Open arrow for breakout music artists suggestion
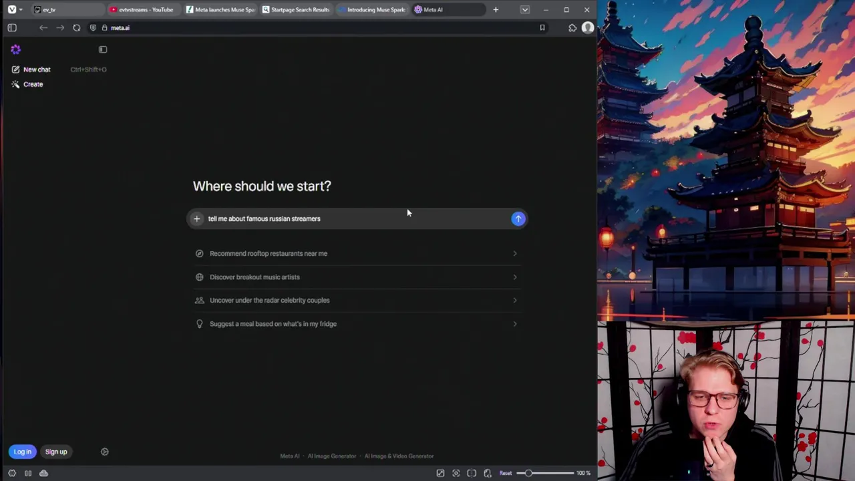 [x=514, y=277]
